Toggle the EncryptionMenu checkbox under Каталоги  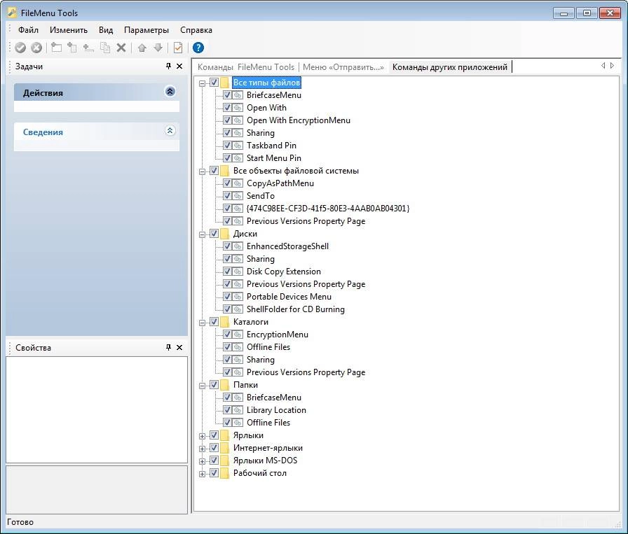227,335
